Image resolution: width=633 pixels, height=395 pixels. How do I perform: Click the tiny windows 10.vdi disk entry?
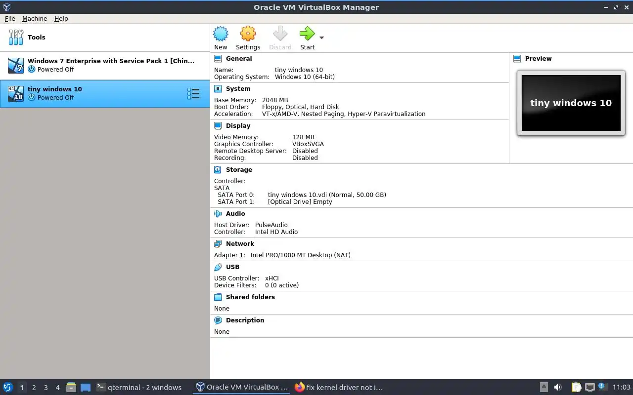327,195
